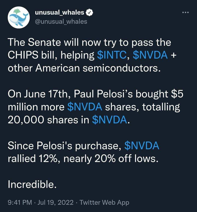Click the 'other American semiconductors' line

[x=84, y=68]
